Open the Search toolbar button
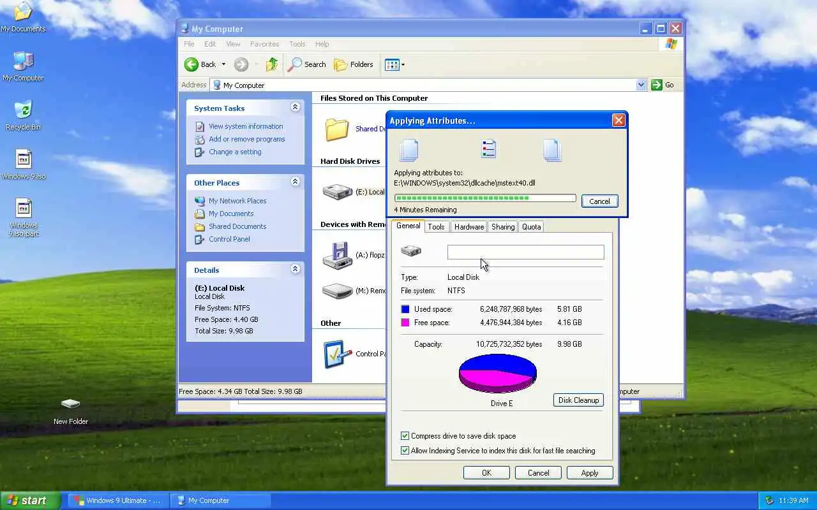817x510 pixels. pyautogui.click(x=307, y=64)
